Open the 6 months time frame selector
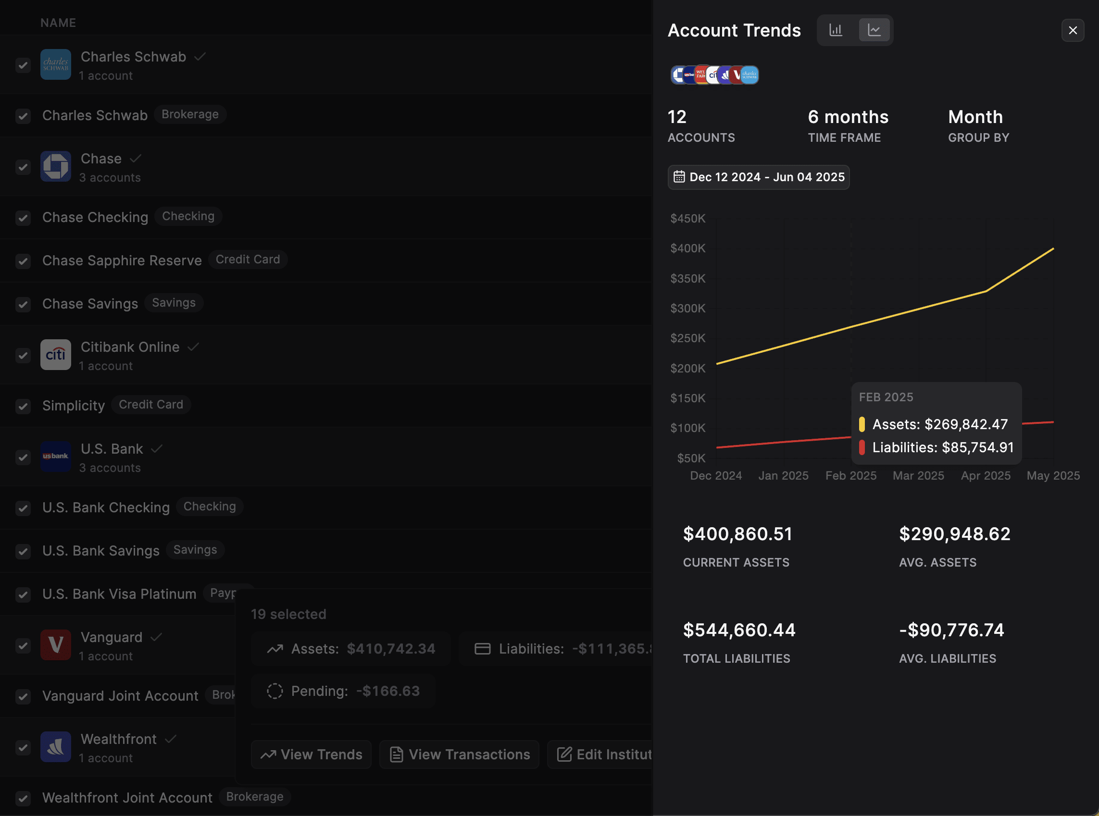Screen dimensions: 1099x816 848,126
